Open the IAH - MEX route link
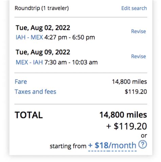 pyautogui.click(x=29, y=37)
